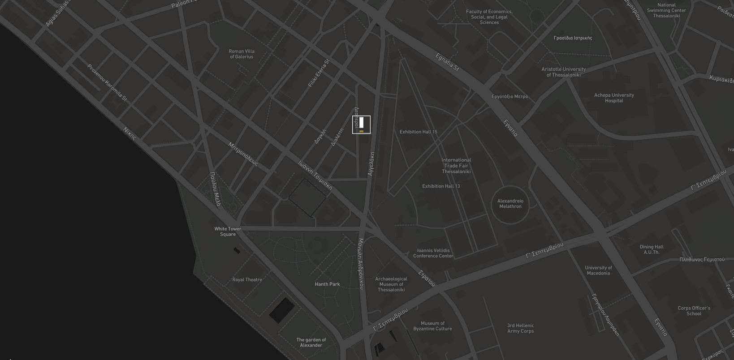
Task: Select the International Trade Fair Thessaloniki label
Action: pyautogui.click(x=456, y=166)
